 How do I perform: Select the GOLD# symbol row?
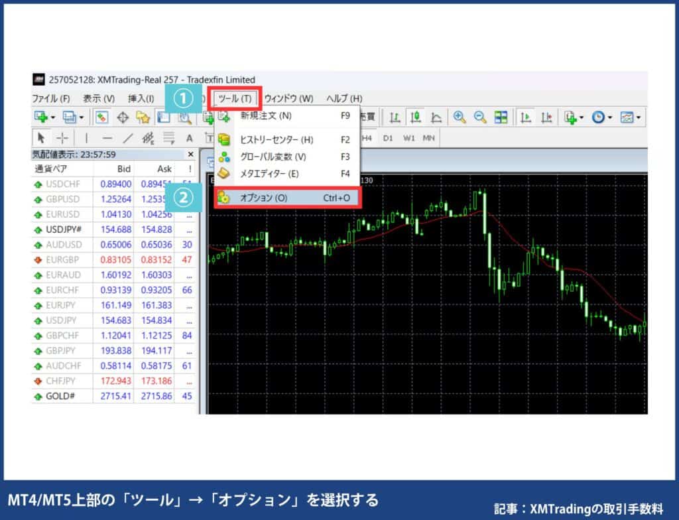coord(113,396)
